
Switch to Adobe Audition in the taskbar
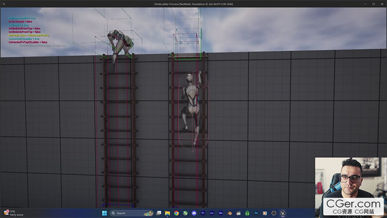click(x=212, y=213)
